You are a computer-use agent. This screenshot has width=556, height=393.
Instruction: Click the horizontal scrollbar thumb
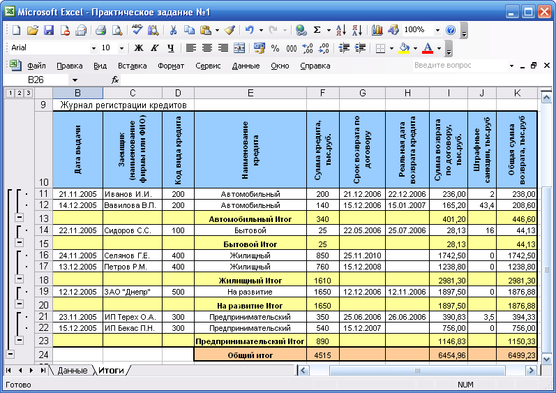pyautogui.click(x=417, y=371)
